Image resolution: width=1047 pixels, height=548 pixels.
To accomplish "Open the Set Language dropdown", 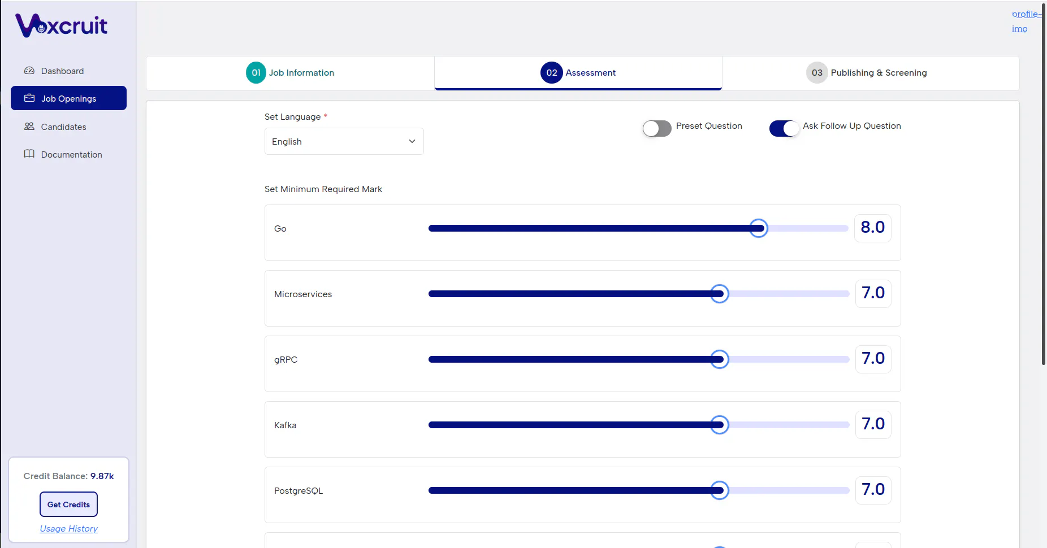I will tap(344, 141).
